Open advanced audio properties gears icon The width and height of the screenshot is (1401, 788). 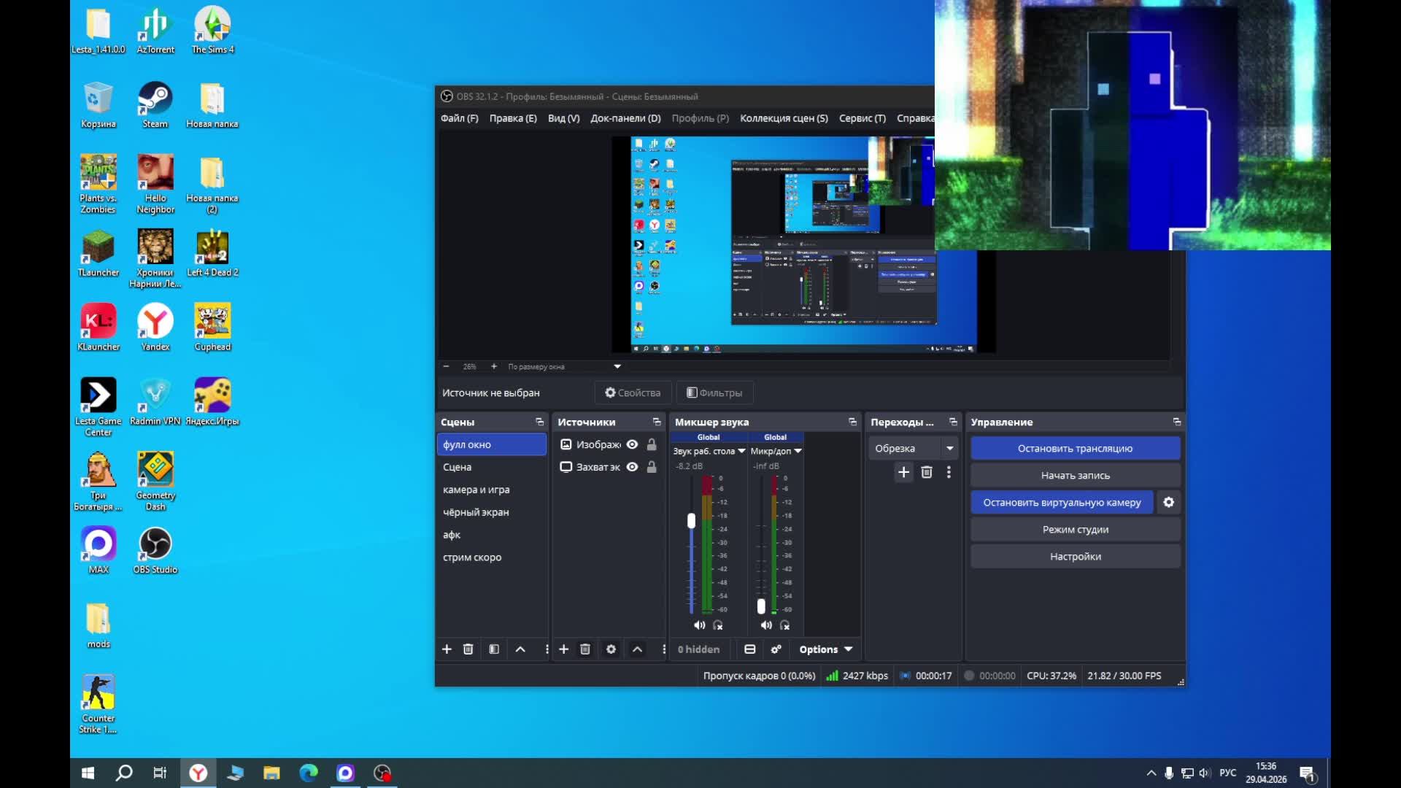[776, 649]
